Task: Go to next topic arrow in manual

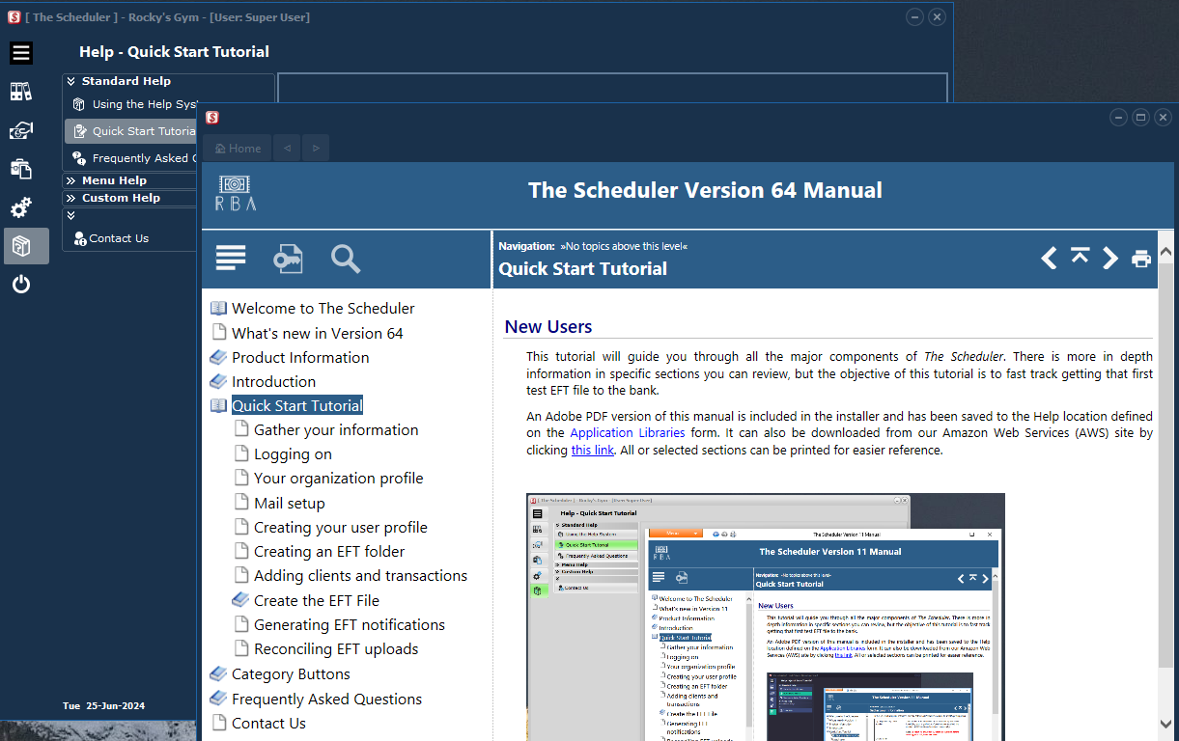Action: 1110,258
